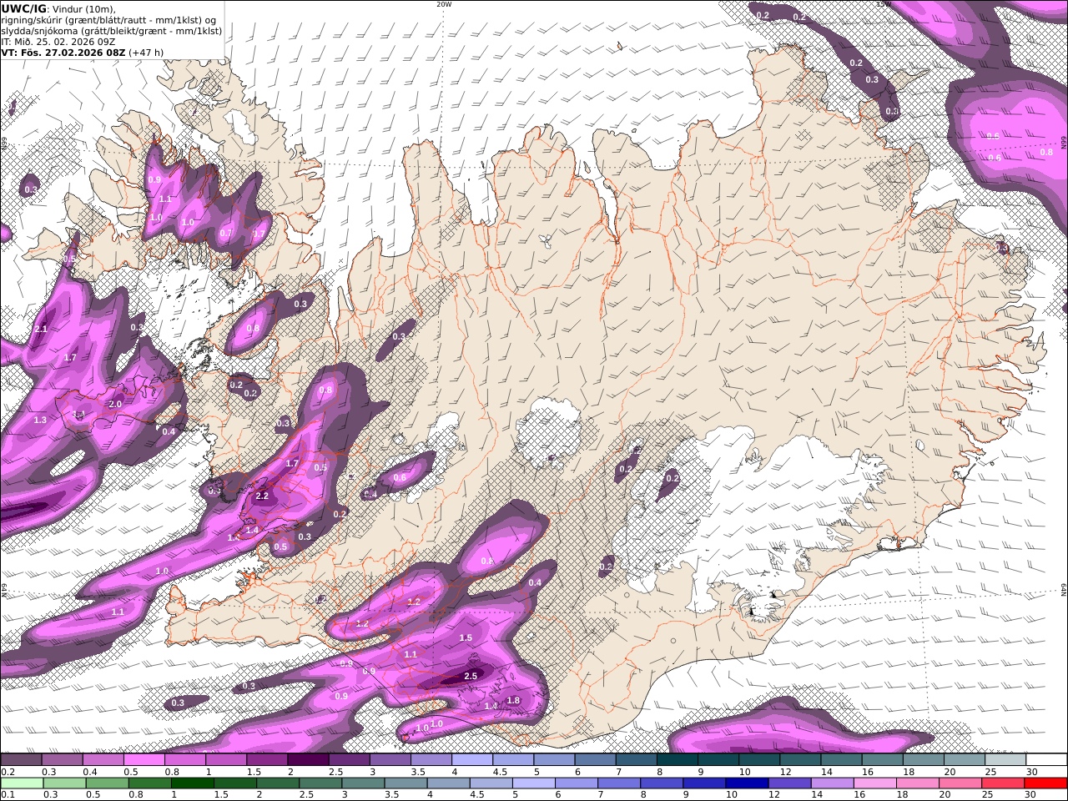Pick the darkest purple snow swatch labeled 2

(308, 759)
